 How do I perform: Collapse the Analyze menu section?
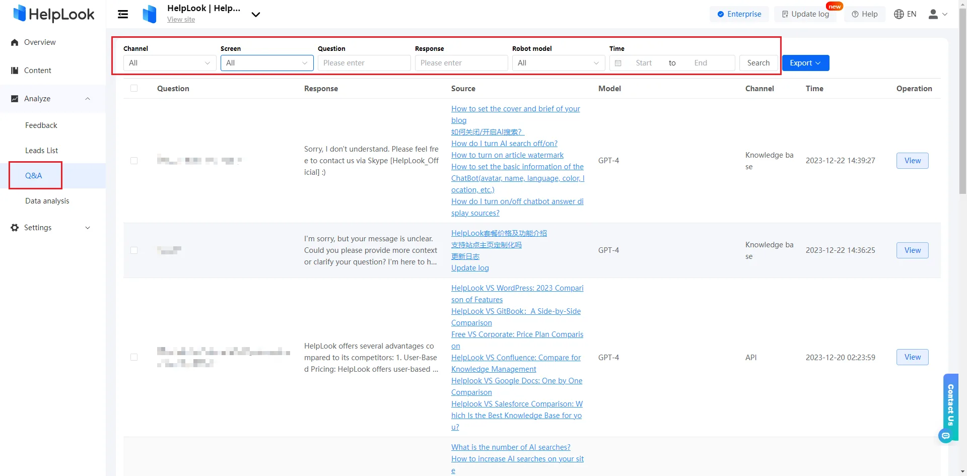pos(88,99)
